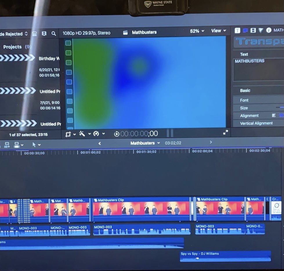Image resolution: width=284 pixels, height=271 pixels.
Task: Click the fade handle on Spy vs Spy audio
Action: pos(198,258)
